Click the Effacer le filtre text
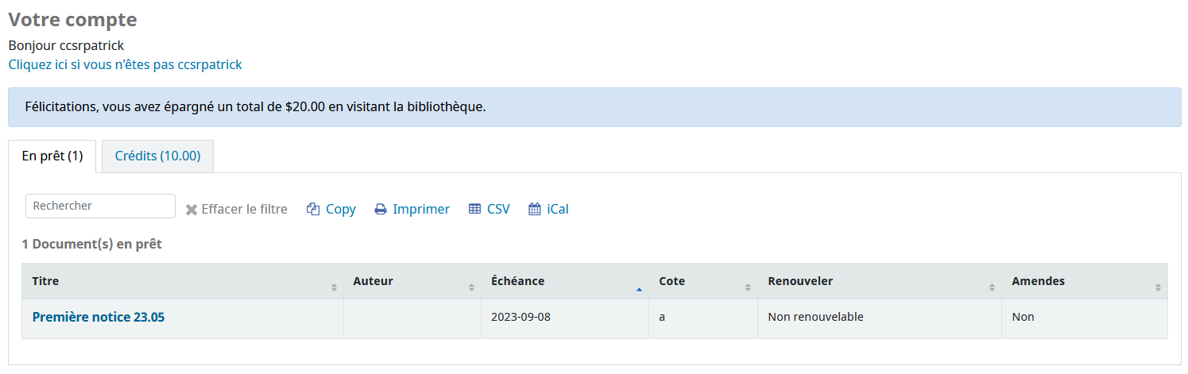This screenshot has width=1188, height=374. [x=245, y=210]
